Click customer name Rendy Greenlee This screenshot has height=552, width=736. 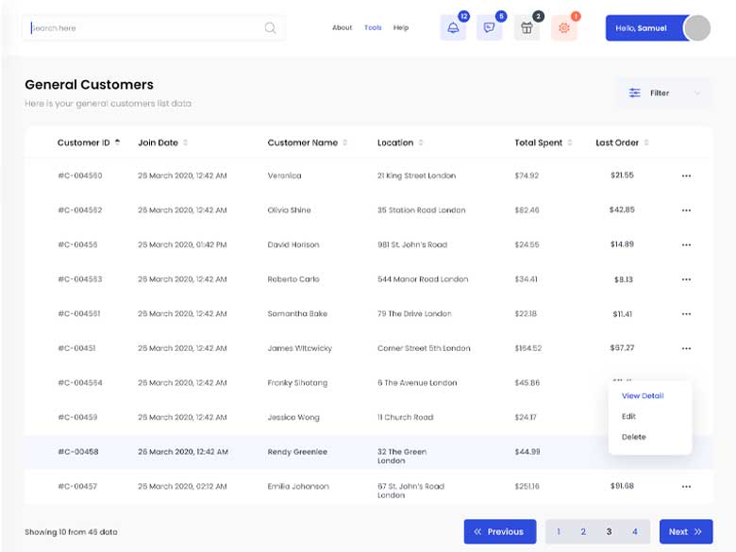coord(297,452)
